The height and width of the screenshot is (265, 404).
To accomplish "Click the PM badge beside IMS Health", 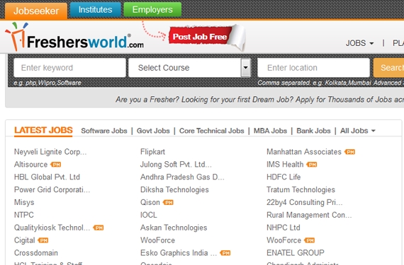I will click(x=312, y=165).
